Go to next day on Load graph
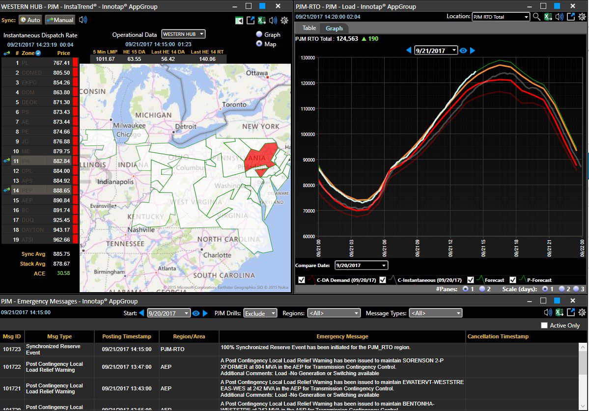 point(473,50)
